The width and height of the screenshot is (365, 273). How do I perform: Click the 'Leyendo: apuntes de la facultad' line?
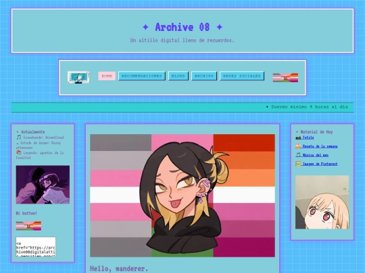tap(40, 155)
